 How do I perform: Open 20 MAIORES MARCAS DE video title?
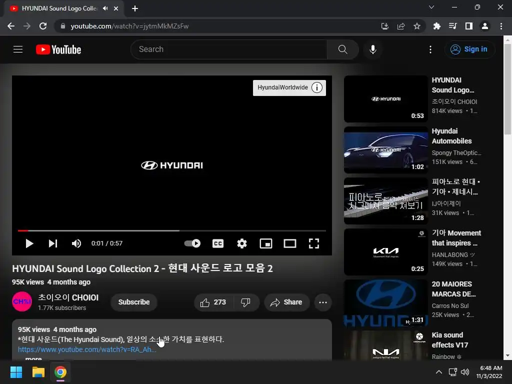click(x=453, y=289)
